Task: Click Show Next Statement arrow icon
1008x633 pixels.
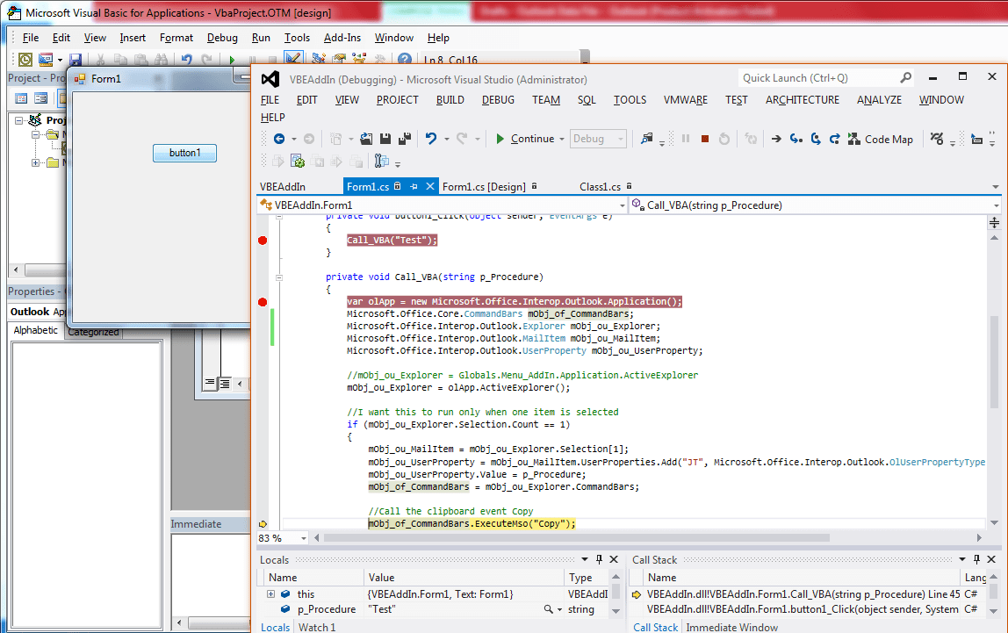Action: (x=776, y=139)
